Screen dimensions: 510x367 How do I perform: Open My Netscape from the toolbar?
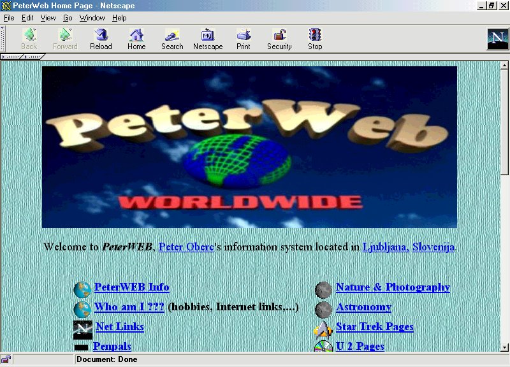(x=208, y=39)
